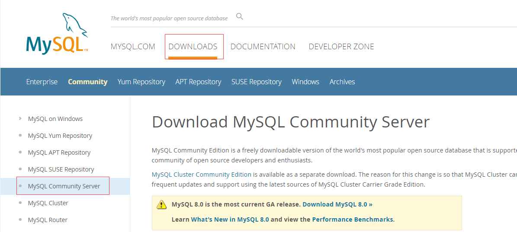
Task: Click the search magnifier icon
Action: pos(240,16)
